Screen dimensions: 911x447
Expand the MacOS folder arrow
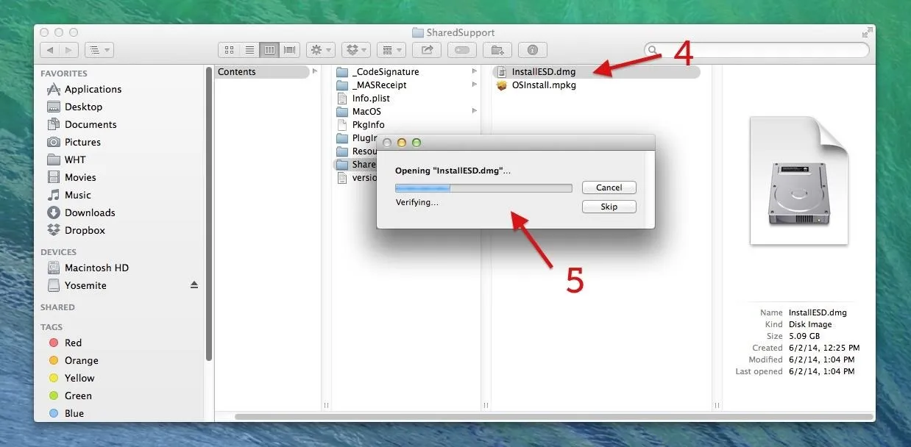click(475, 111)
